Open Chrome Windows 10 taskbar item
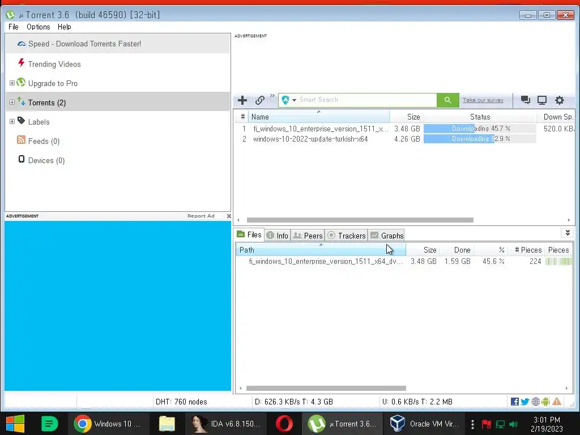Viewport: 580px width, 435px height. [109, 424]
